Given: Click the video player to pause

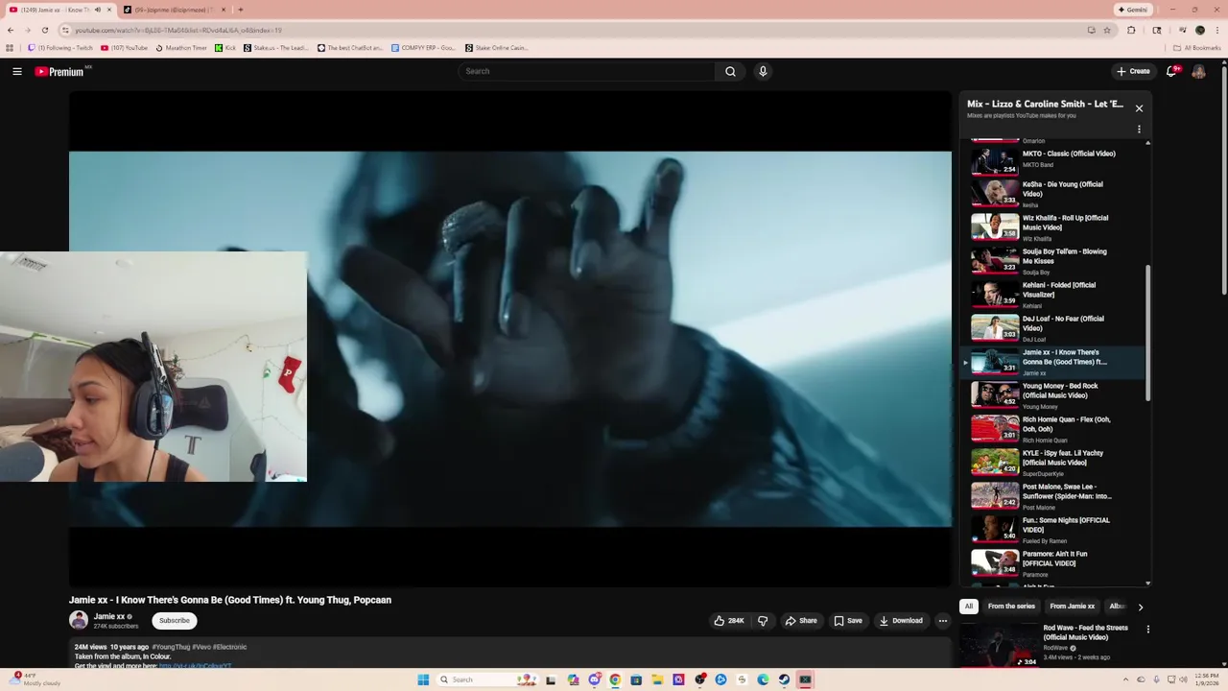Looking at the screenshot, I should 510,339.
